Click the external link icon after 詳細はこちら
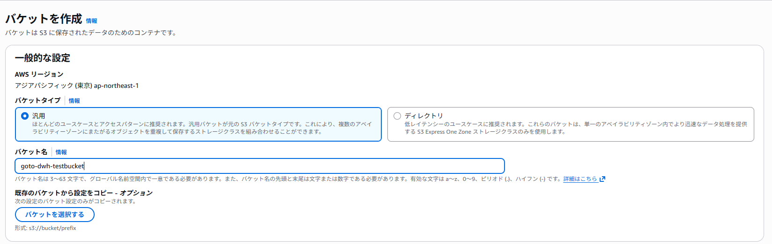The height and width of the screenshot is (244, 772). [x=602, y=179]
